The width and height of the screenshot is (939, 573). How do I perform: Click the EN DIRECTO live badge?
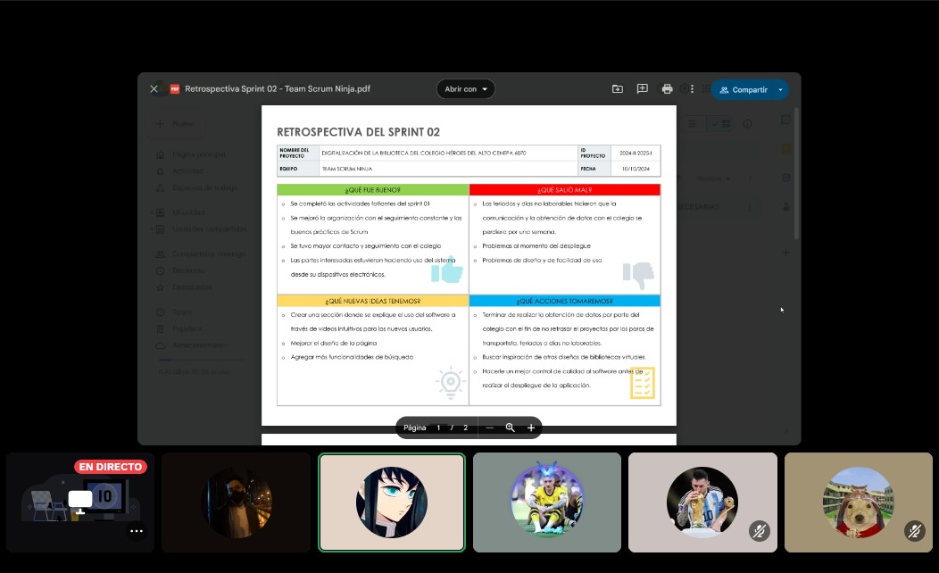pos(111,467)
